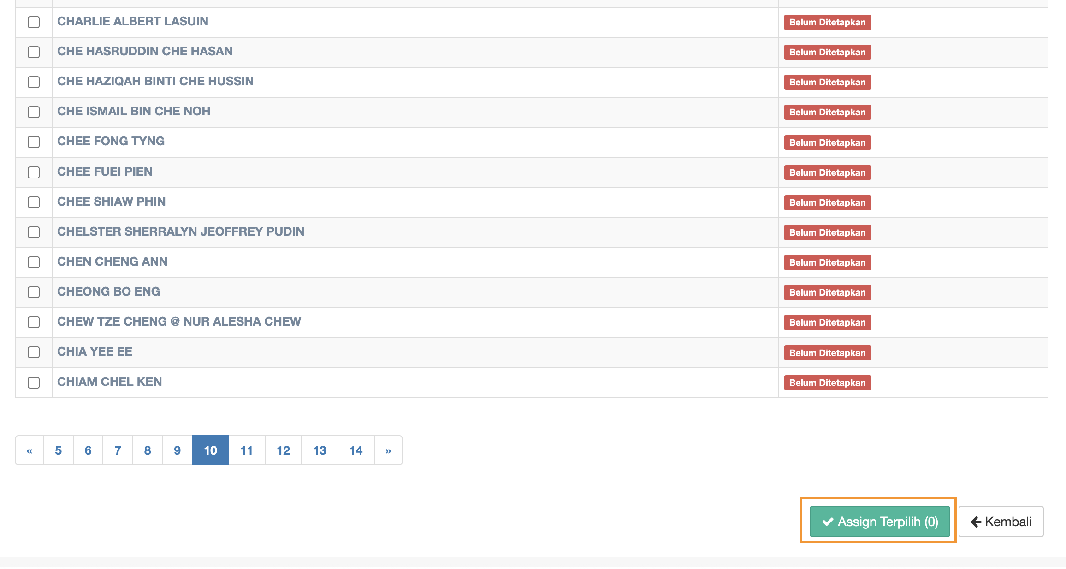The width and height of the screenshot is (1066, 569).
Task: Check the CHEE FONG TYNG row
Action: point(34,142)
